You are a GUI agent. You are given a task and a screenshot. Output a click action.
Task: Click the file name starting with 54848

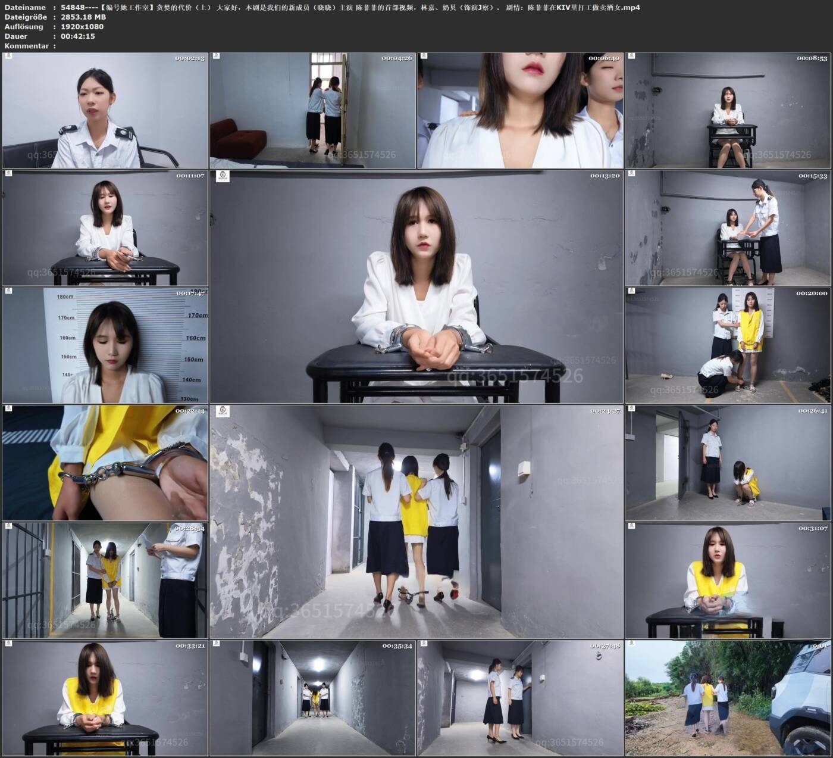350,8
